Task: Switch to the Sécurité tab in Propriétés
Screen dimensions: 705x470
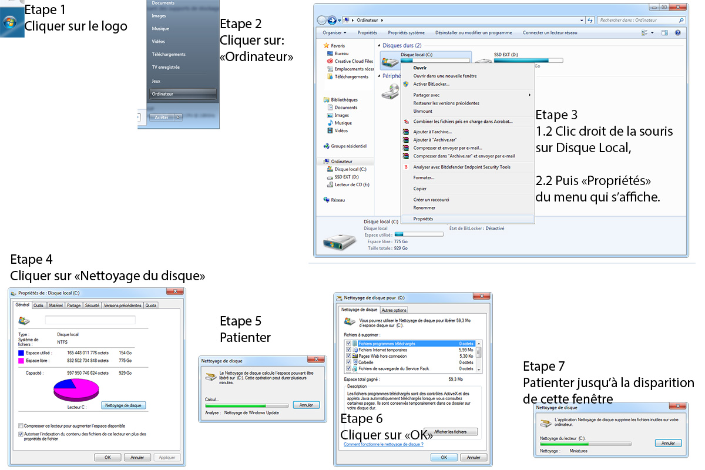Action: click(92, 305)
